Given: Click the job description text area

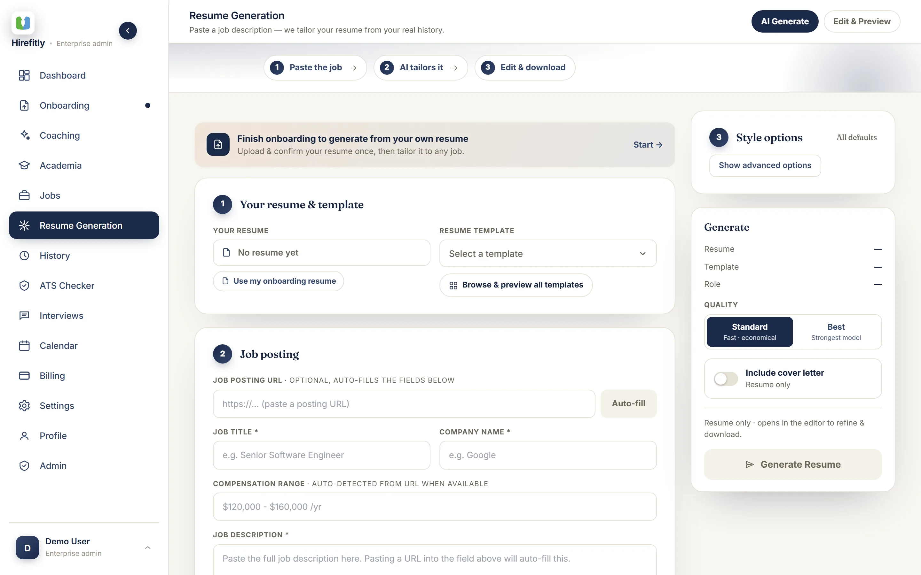Looking at the screenshot, I should point(435,560).
